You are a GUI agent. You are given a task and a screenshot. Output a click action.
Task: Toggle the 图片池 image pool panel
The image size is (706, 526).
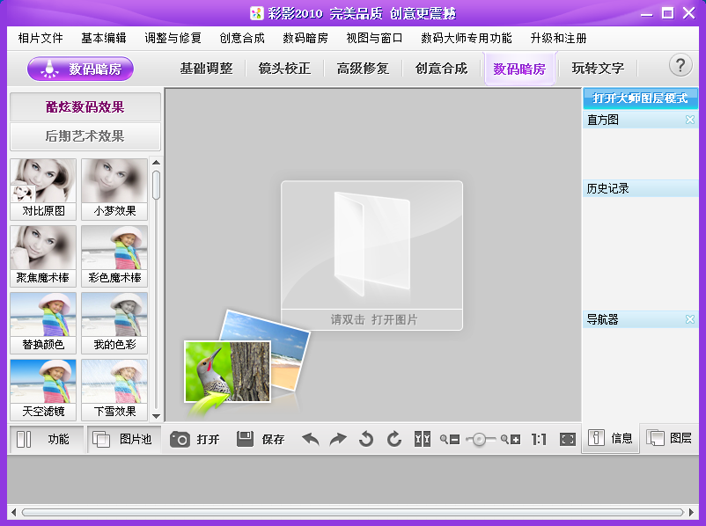[x=124, y=439]
